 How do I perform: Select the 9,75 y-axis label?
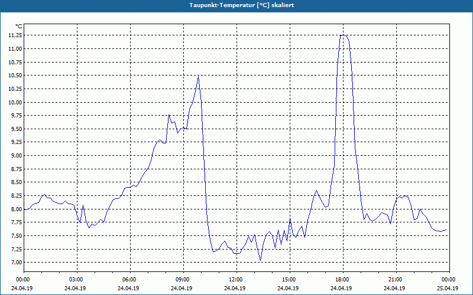(17, 116)
